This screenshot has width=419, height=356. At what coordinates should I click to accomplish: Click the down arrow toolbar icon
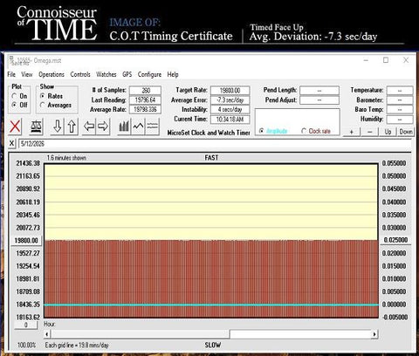pos(58,127)
